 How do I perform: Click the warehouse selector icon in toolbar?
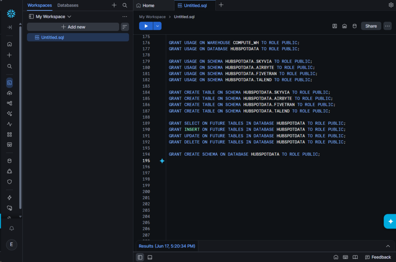345,26
